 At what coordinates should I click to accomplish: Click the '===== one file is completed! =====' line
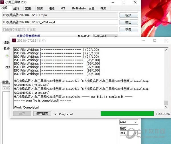(42, 100)
